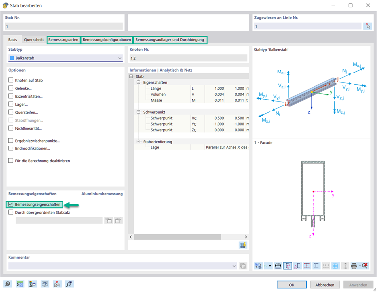
Task: Switch to the Querschnitt tab
Action: pos(34,40)
